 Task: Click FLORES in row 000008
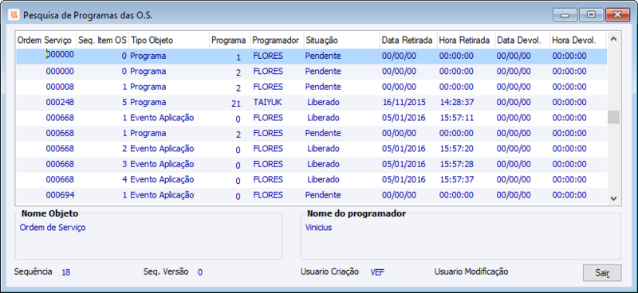tap(268, 87)
